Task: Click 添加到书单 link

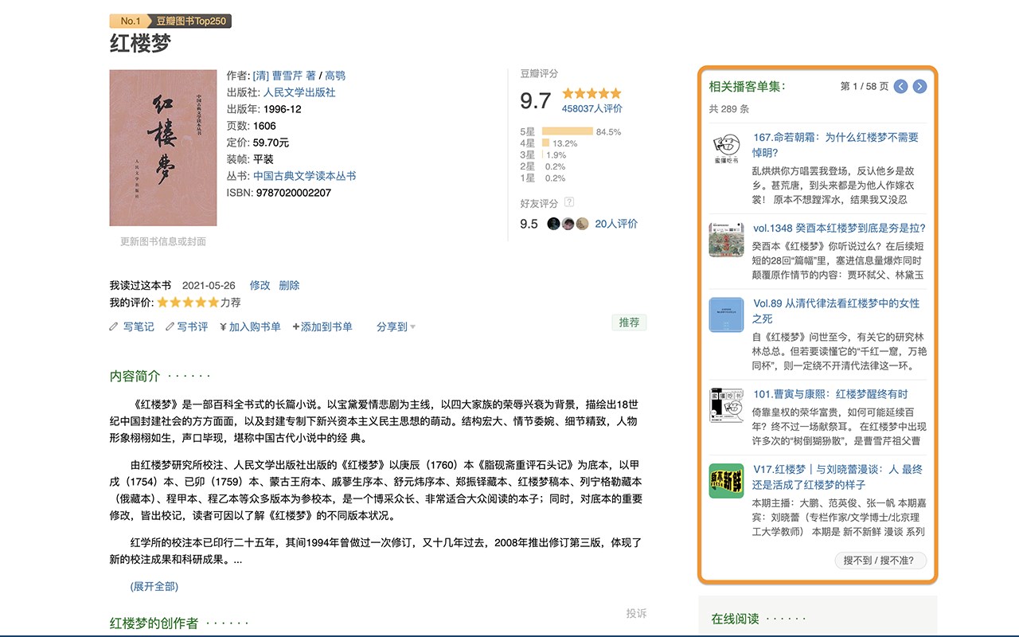Action: pos(322,326)
